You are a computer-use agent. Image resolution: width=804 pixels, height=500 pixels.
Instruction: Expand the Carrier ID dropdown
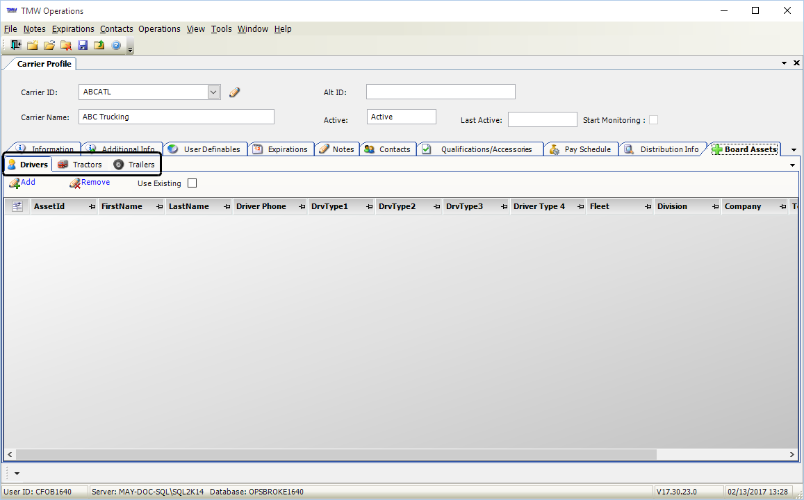click(214, 92)
